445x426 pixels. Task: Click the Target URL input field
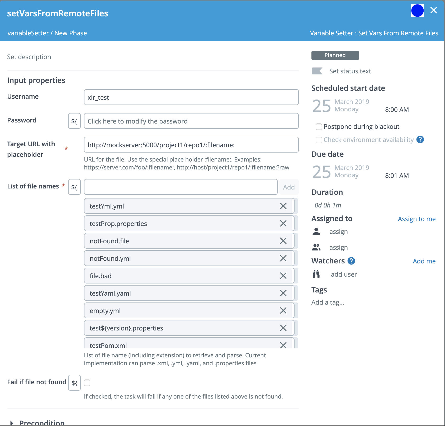[x=191, y=145]
